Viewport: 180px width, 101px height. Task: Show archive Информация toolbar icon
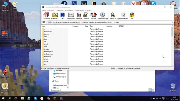tap(103, 16)
